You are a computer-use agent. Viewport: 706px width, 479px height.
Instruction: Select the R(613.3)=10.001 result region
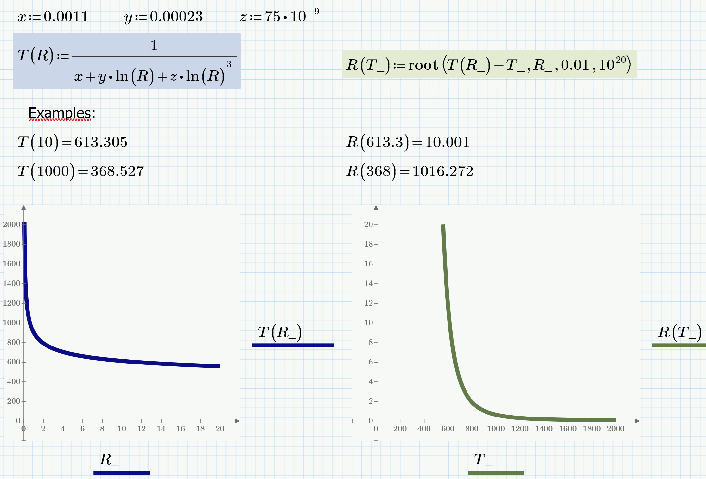click(408, 142)
